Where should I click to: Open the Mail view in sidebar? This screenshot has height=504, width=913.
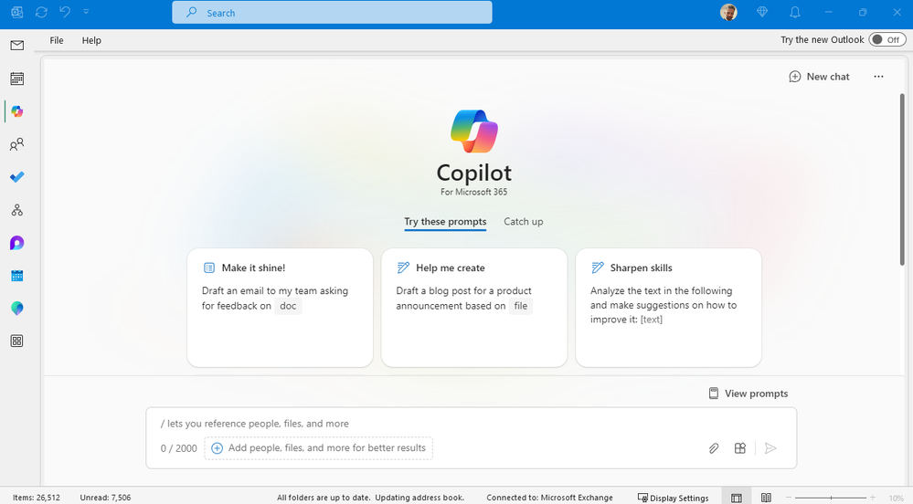16,46
